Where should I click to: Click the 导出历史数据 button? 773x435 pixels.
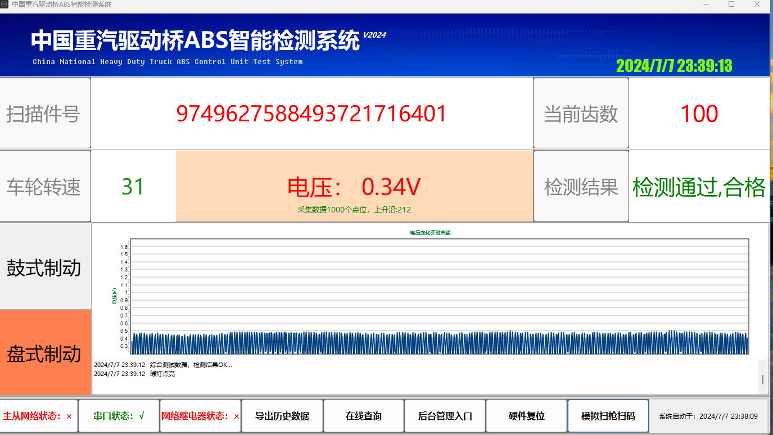point(282,416)
